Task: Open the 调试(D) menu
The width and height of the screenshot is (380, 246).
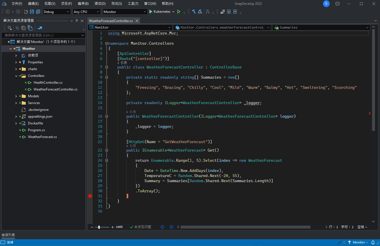Action: click(100, 4)
